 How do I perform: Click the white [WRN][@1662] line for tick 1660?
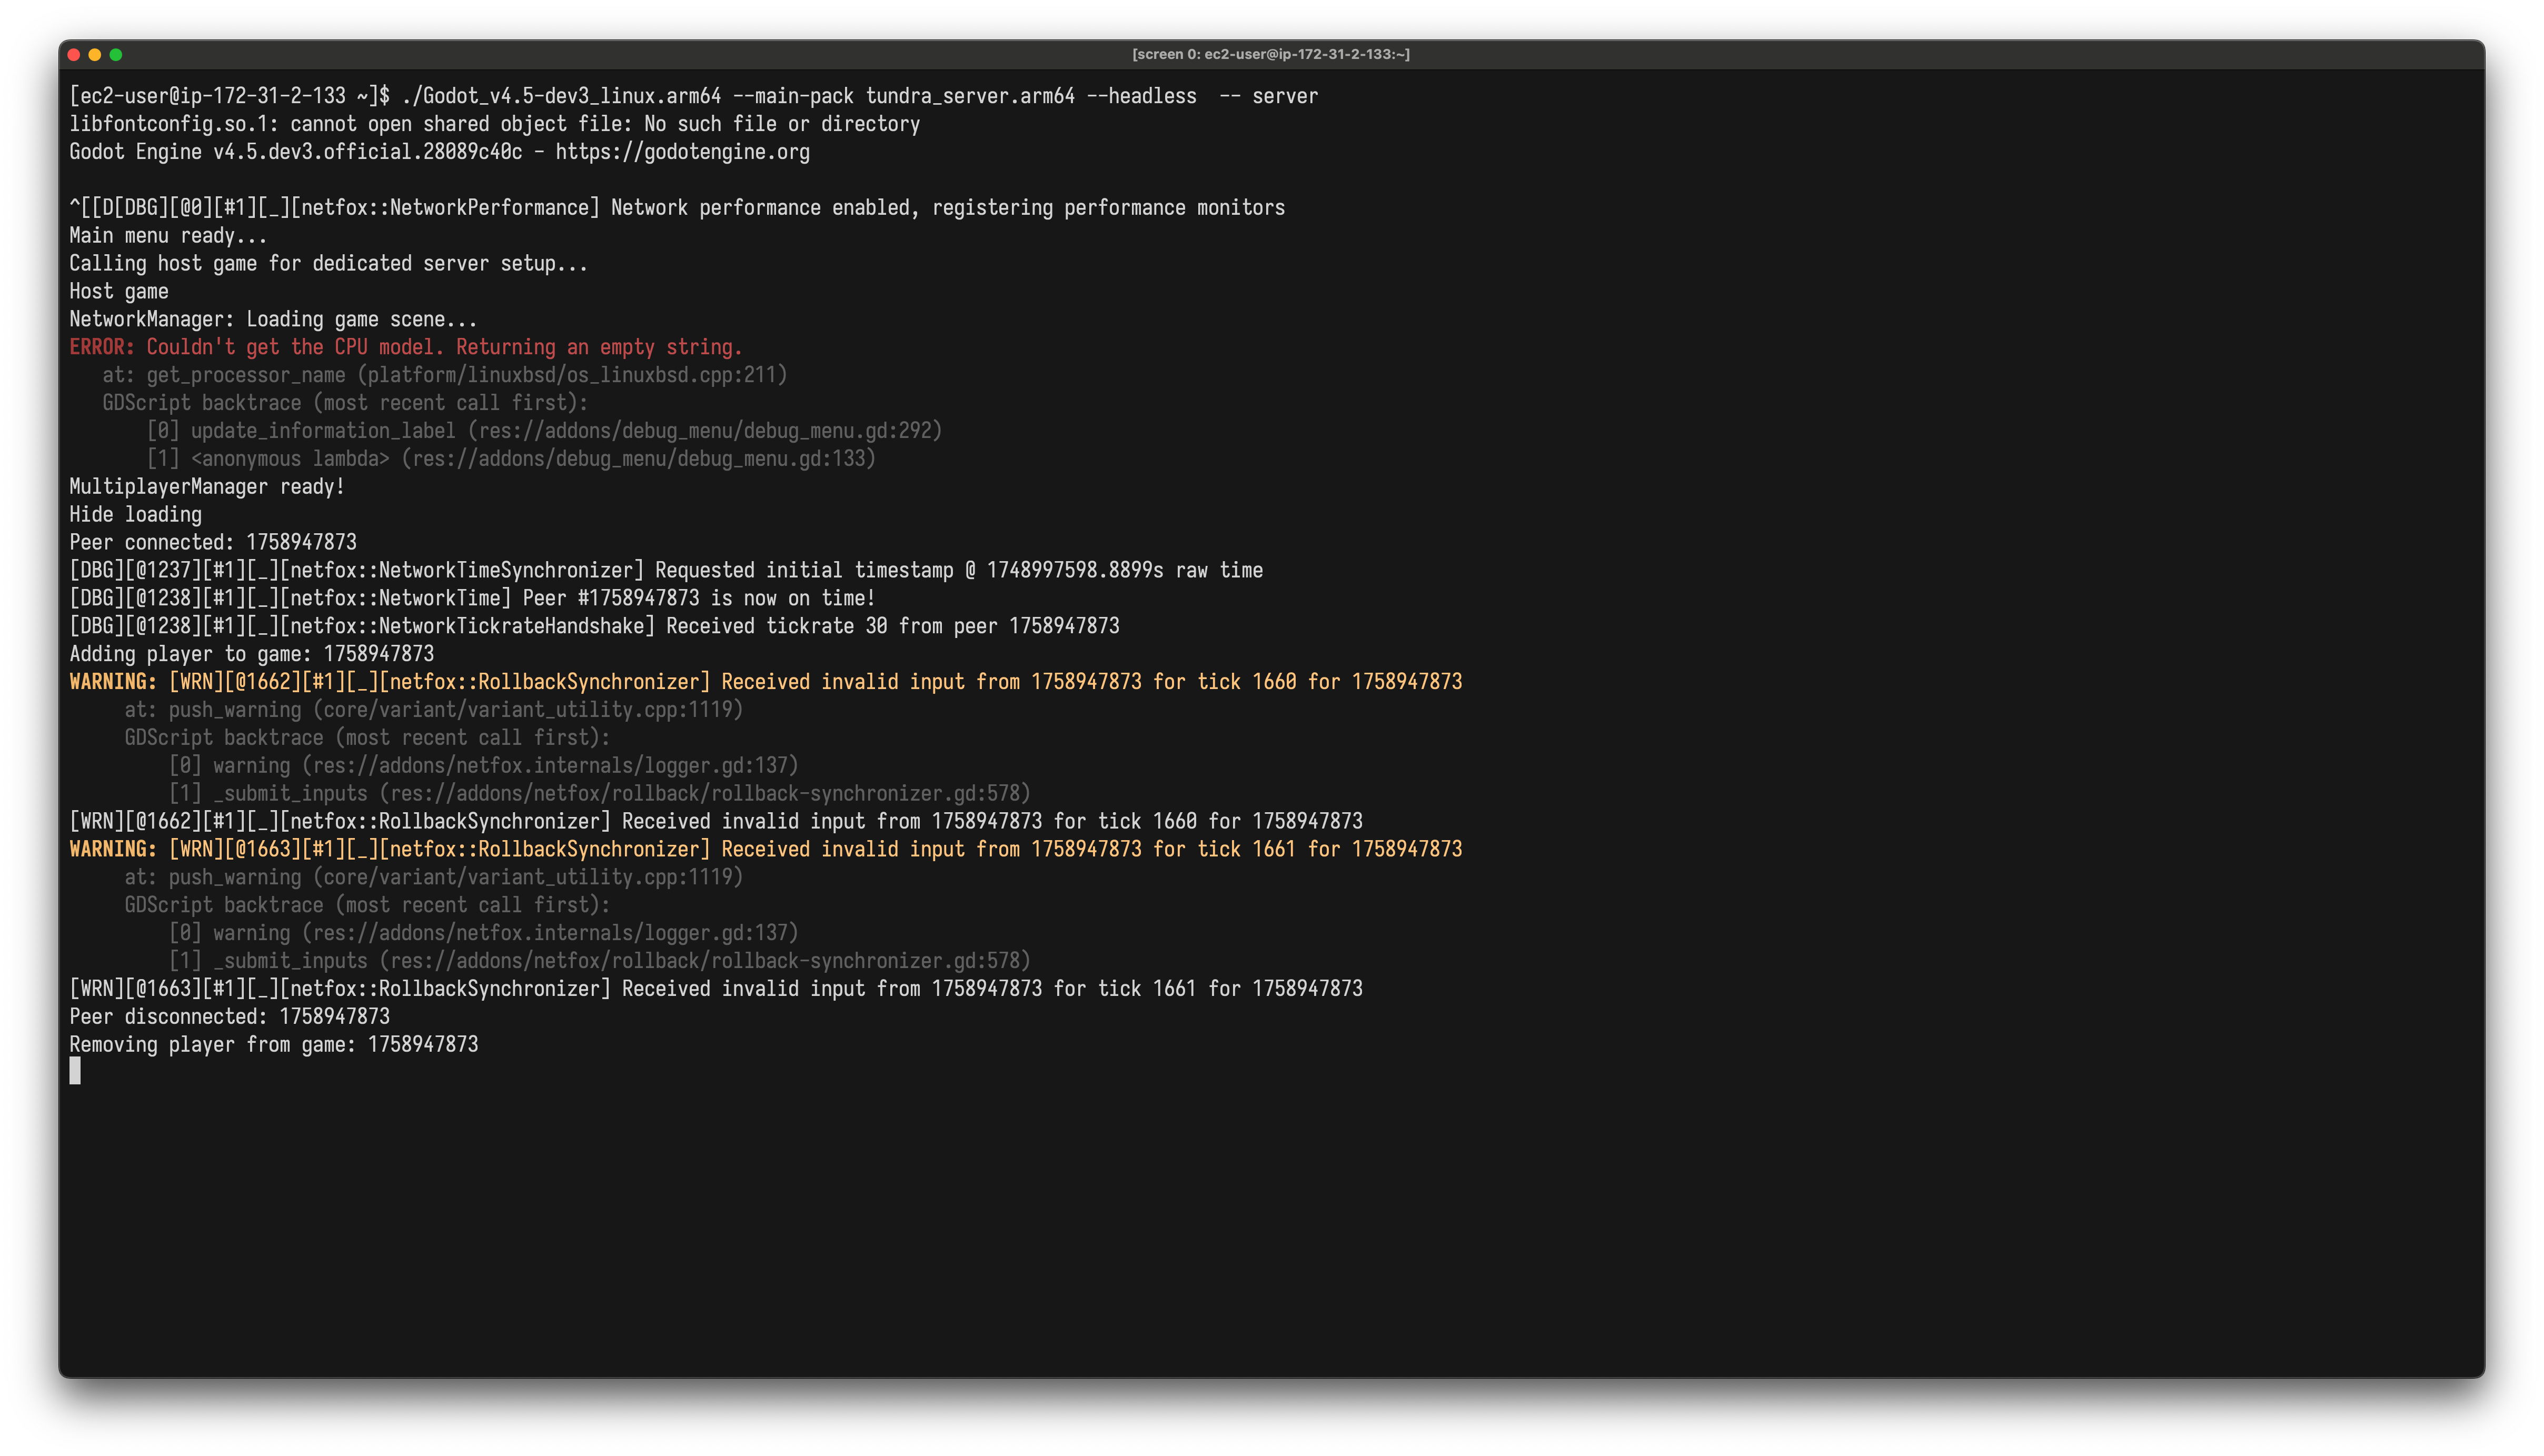click(x=716, y=821)
